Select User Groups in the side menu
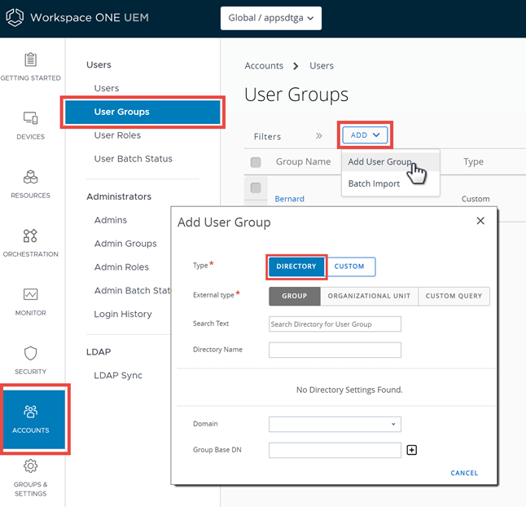The image size is (526, 507). [x=142, y=112]
